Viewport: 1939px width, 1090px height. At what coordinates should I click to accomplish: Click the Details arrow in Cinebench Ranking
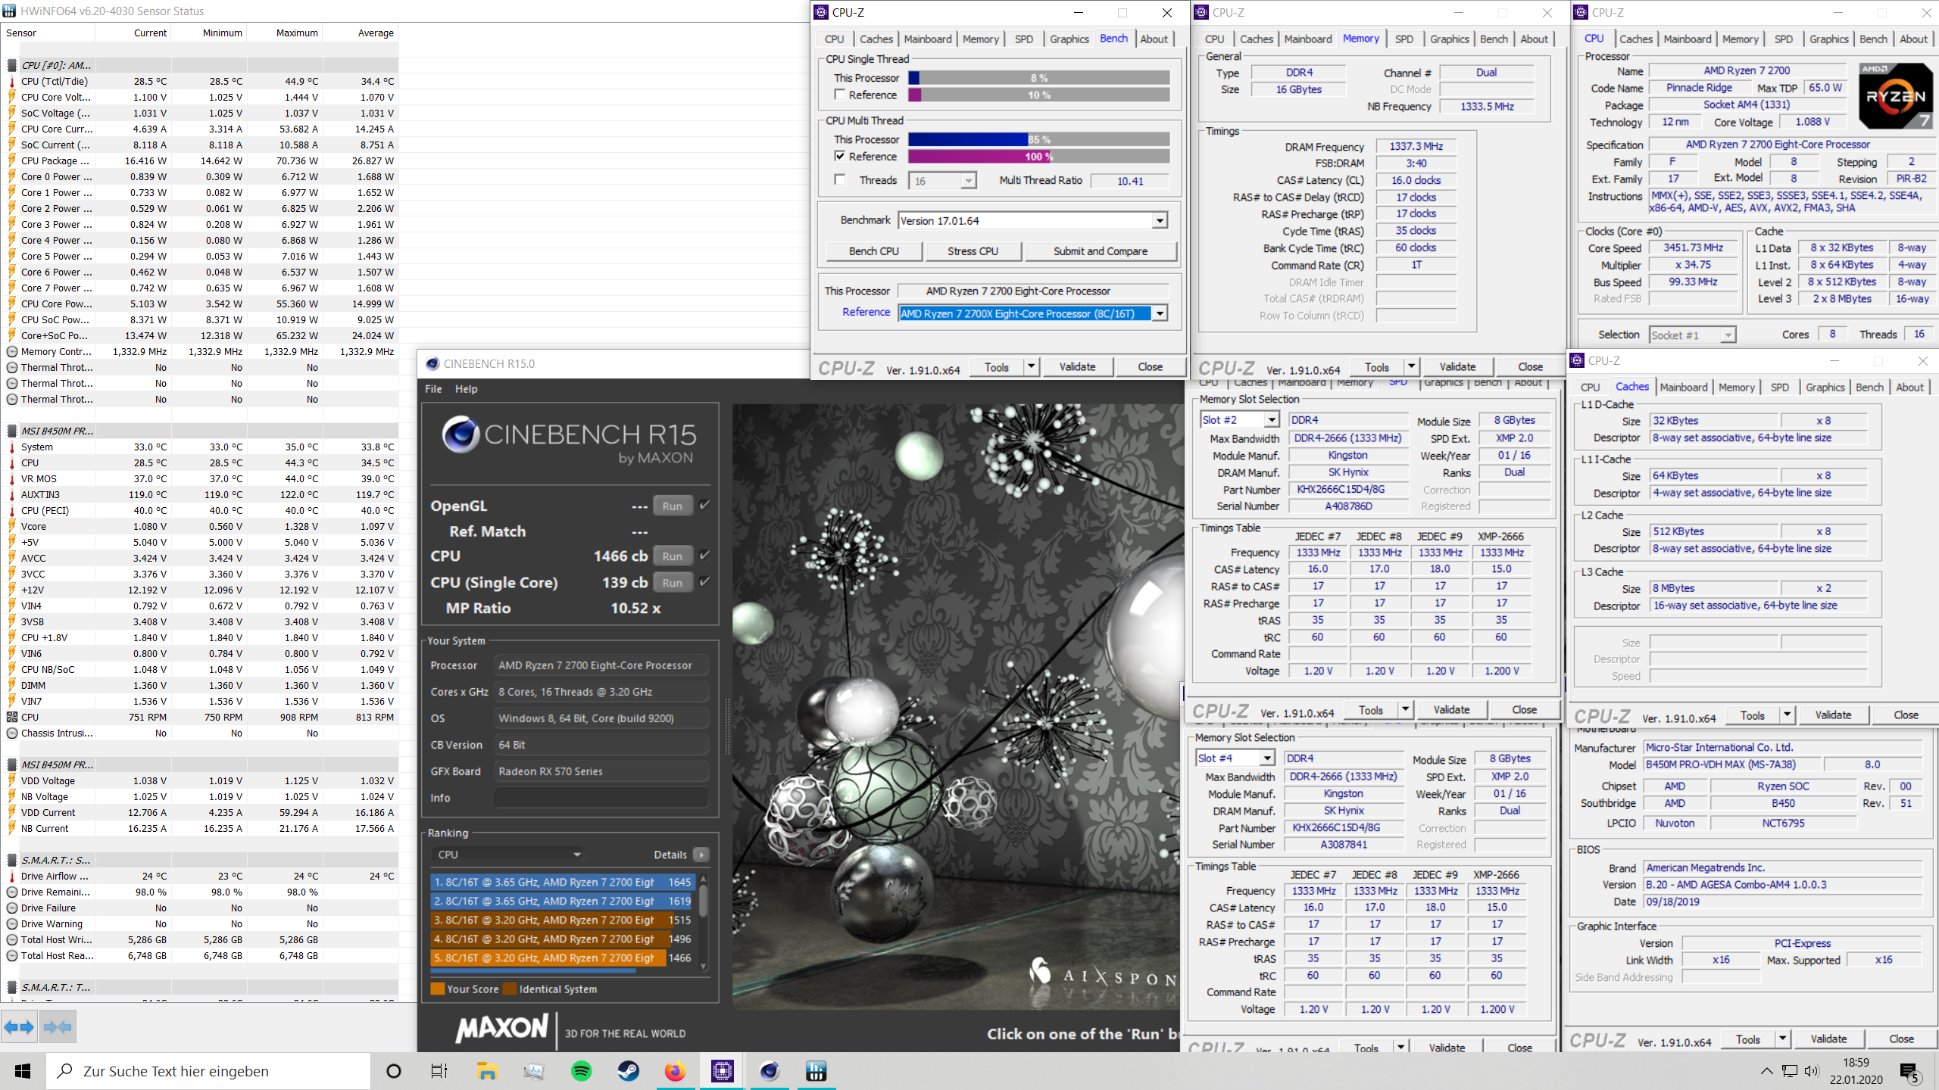[x=701, y=854]
